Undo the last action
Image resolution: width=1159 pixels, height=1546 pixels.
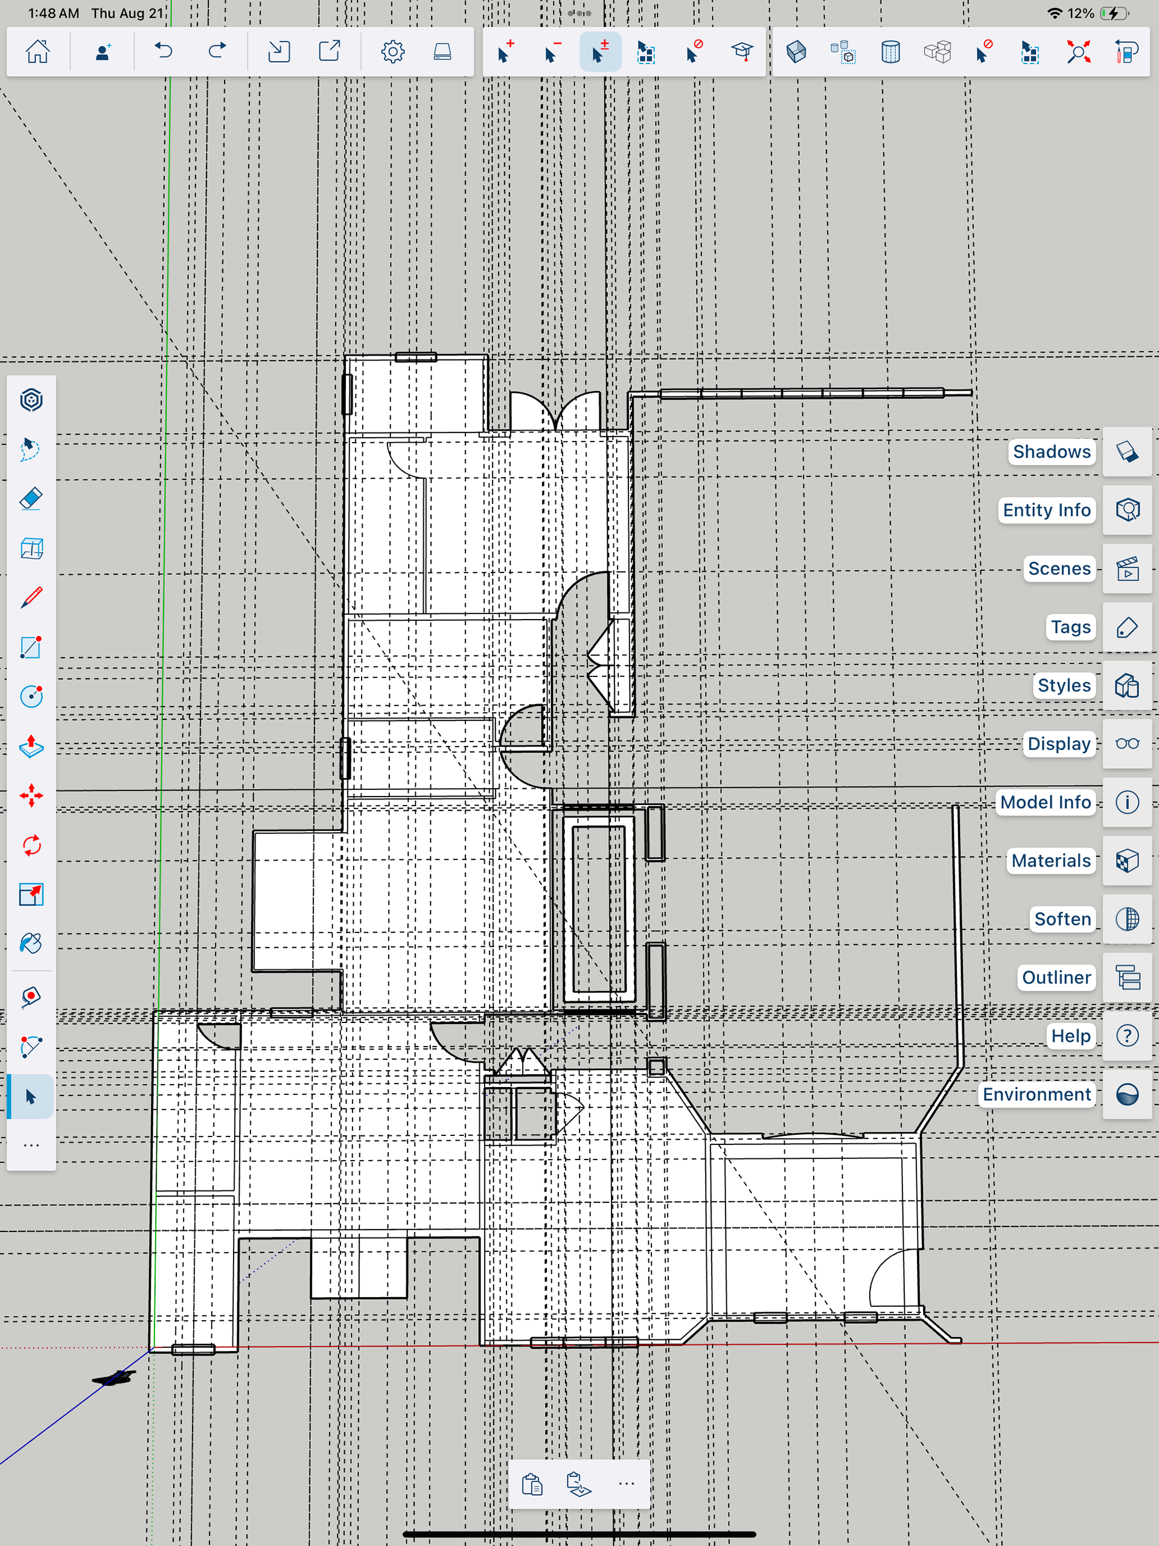[164, 52]
